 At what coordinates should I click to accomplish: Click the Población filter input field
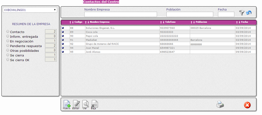189,14
